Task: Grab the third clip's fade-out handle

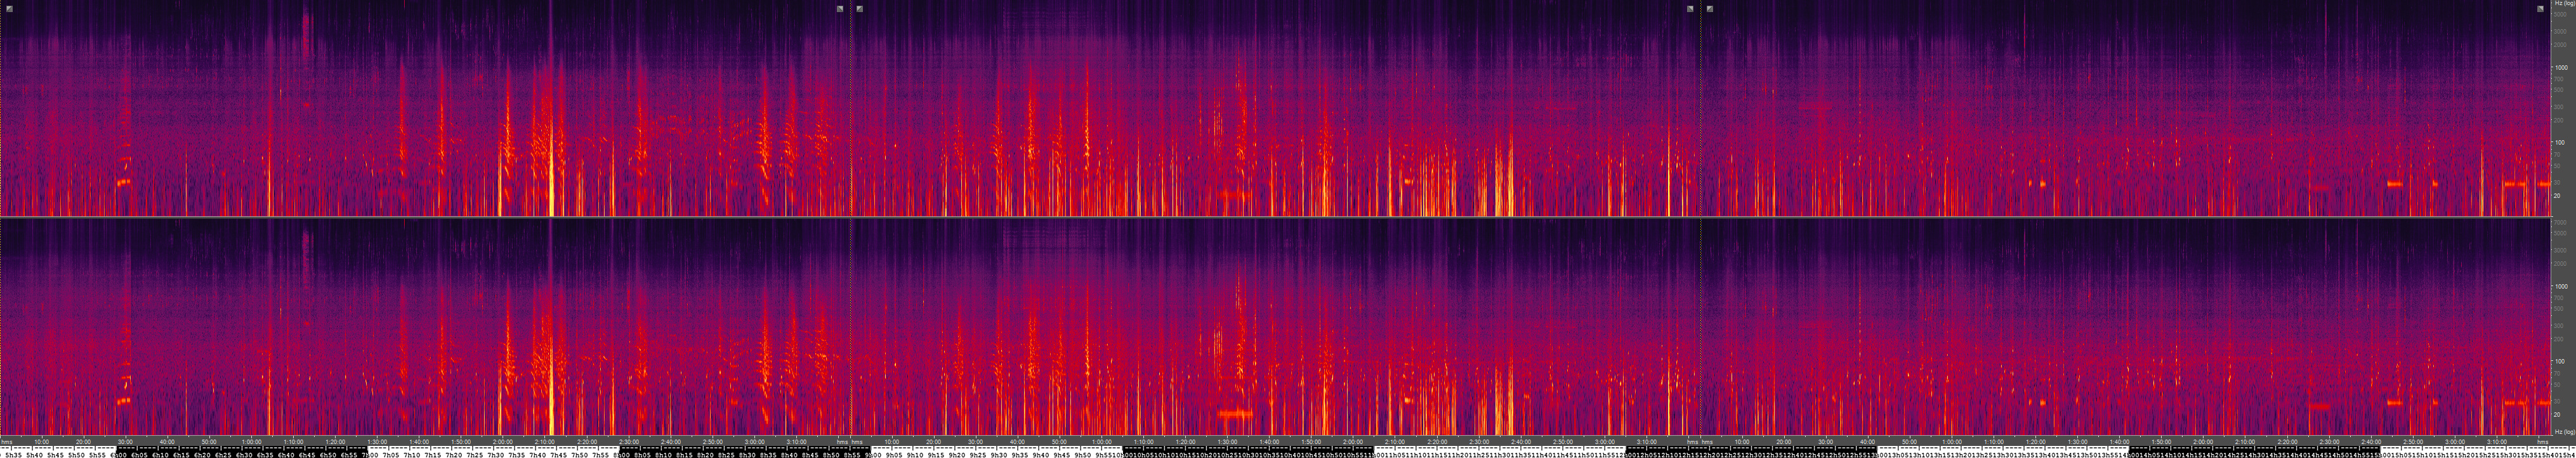Action: (2540, 9)
